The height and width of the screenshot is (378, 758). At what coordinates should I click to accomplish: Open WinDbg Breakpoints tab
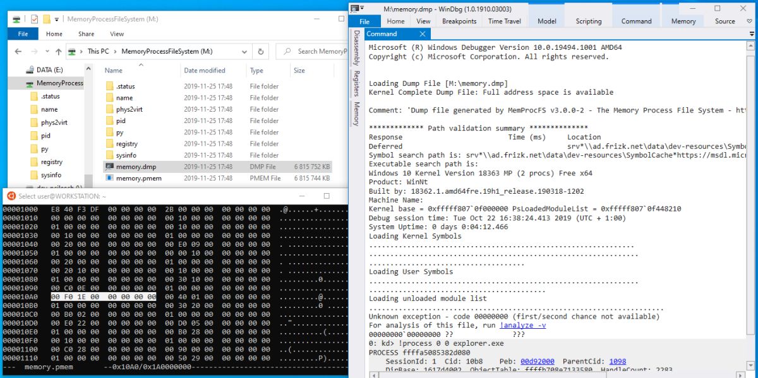[459, 21]
